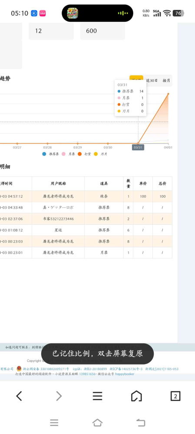Tap the 辣条 item cell

click(104, 196)
